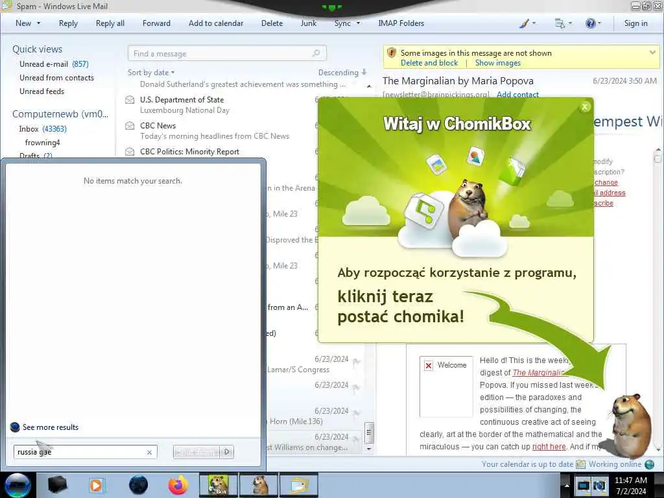The width and height of the screenshot is (664, 498).
Task: Click the Shut down button in Start menu
Action: [x=197, y=452]
